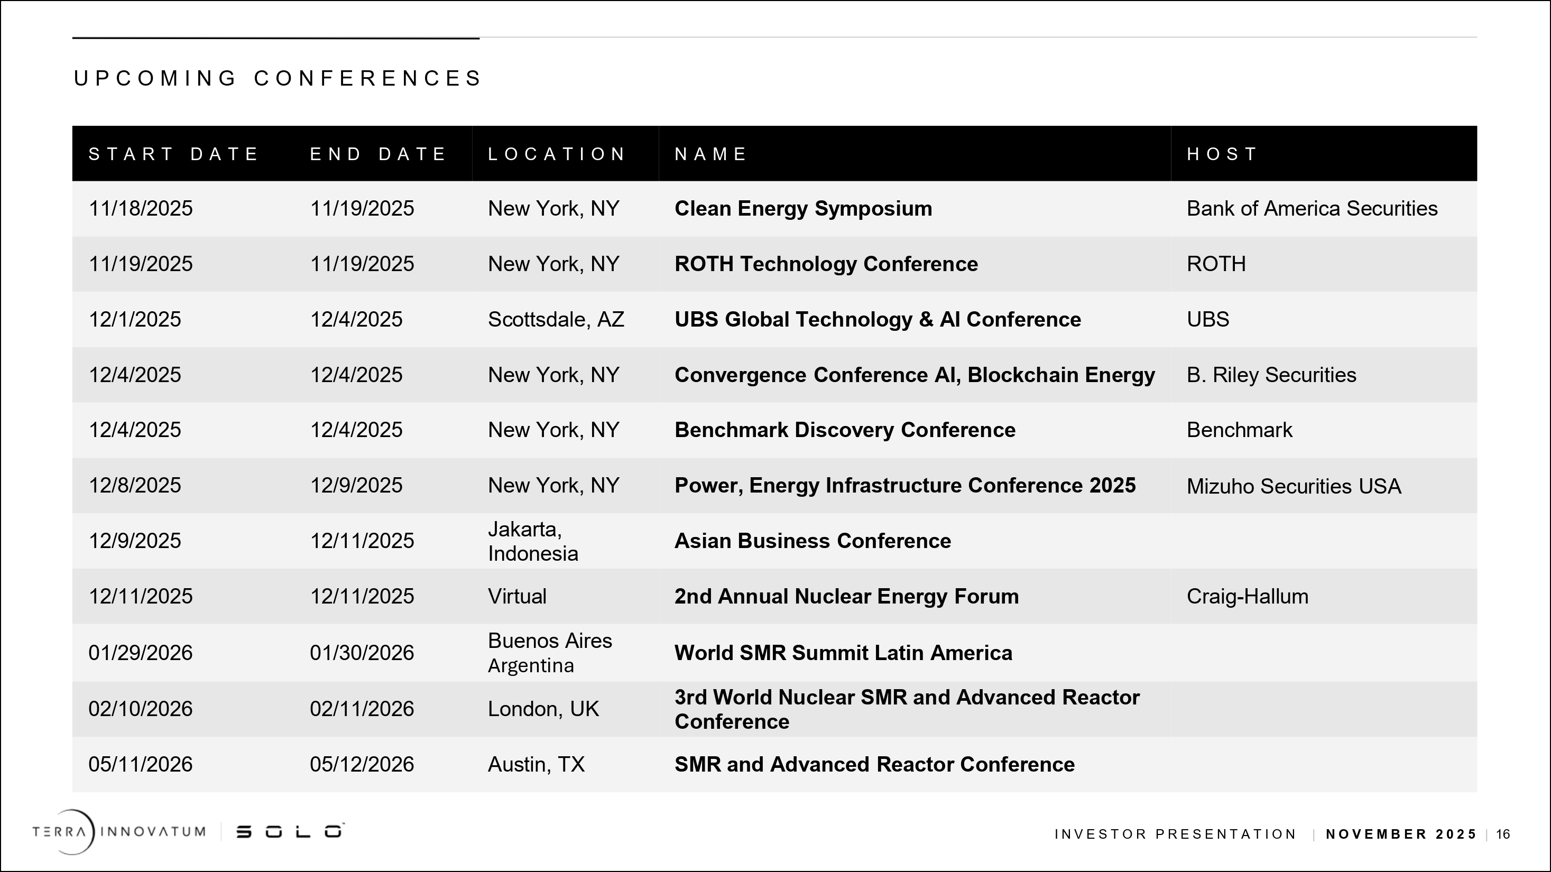Click the START DATE column header
The image size is (1551, 872).
(x=173, y=154)
